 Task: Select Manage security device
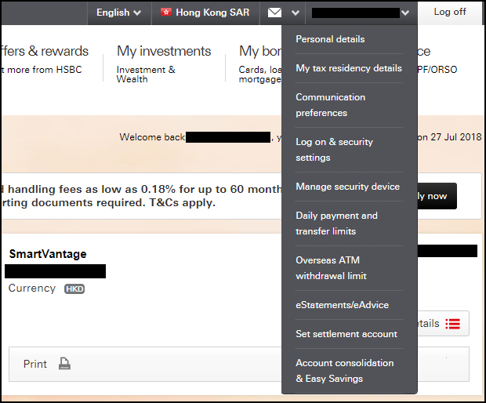[x=347, y=187]
